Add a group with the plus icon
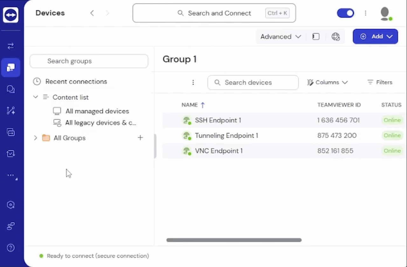The image size is (407, 267). coord(140,138)
